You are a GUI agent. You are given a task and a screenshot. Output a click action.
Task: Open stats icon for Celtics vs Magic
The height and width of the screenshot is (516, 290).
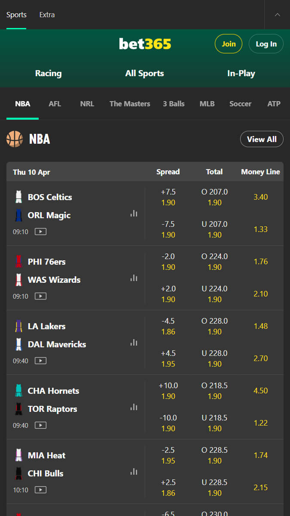tap(134, 213)
